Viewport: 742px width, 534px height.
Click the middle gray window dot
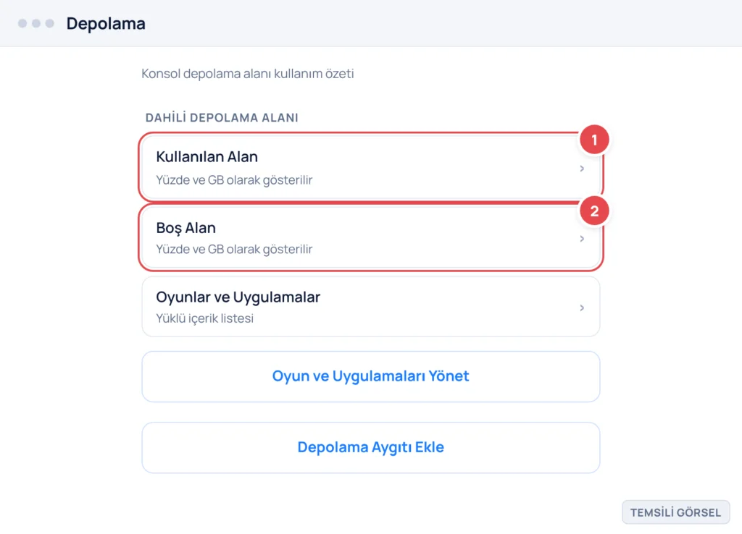coord(36,23)
